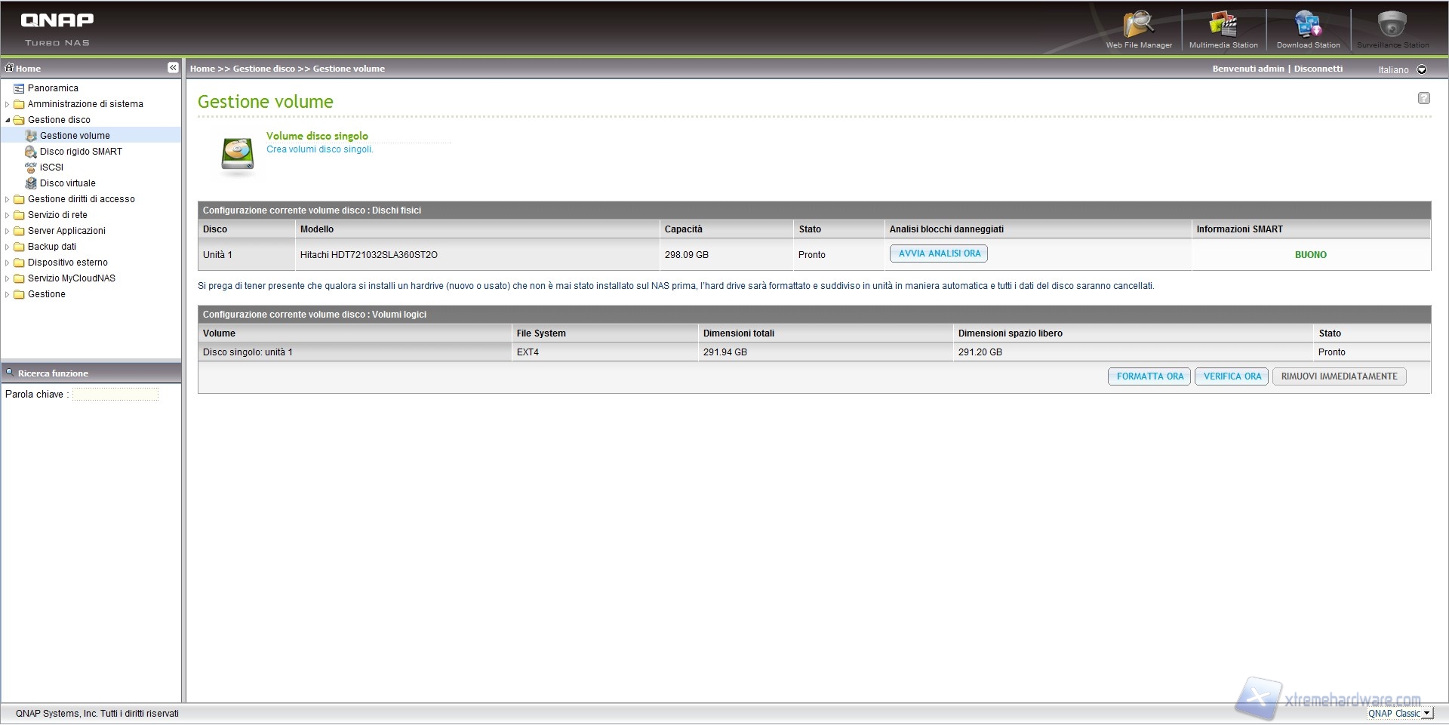The width and height of the screenshot is (1449, 725).
Task: Select Disco rigido SMART in tree
Action: point(80,152)
